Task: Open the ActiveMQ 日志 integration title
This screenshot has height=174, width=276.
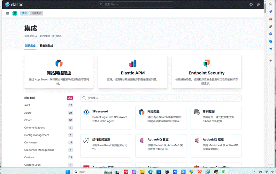Action: [158, 140]
